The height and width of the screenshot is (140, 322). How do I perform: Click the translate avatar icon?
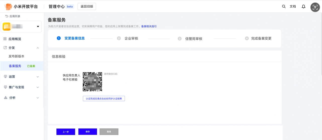point(315,7)
